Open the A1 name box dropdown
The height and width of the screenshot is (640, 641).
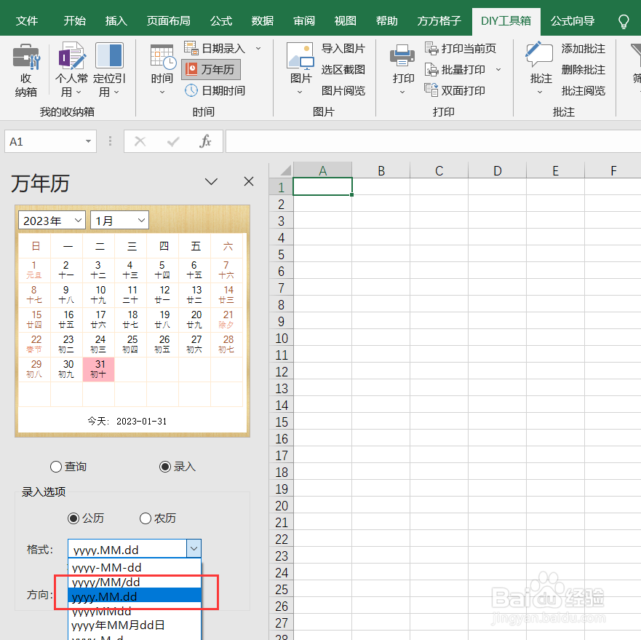click(88, 141)
